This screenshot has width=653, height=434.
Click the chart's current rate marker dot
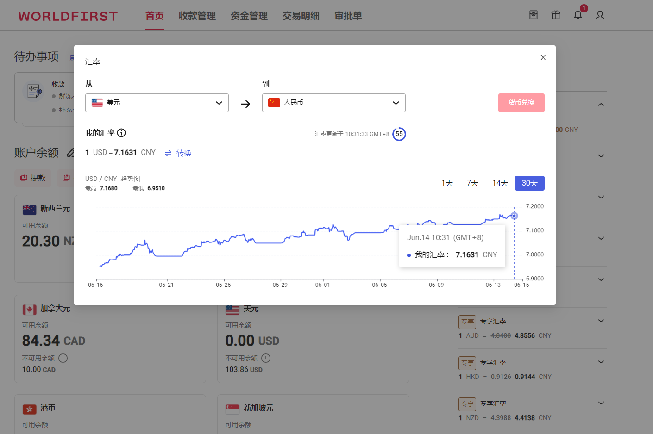click(514, 216)
